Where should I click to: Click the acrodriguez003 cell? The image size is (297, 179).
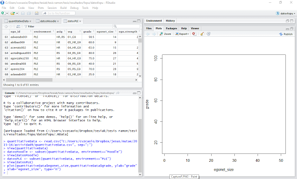(20, 53)
